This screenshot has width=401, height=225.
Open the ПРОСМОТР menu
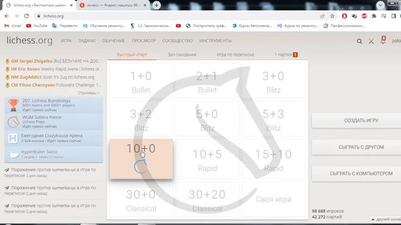143,41
